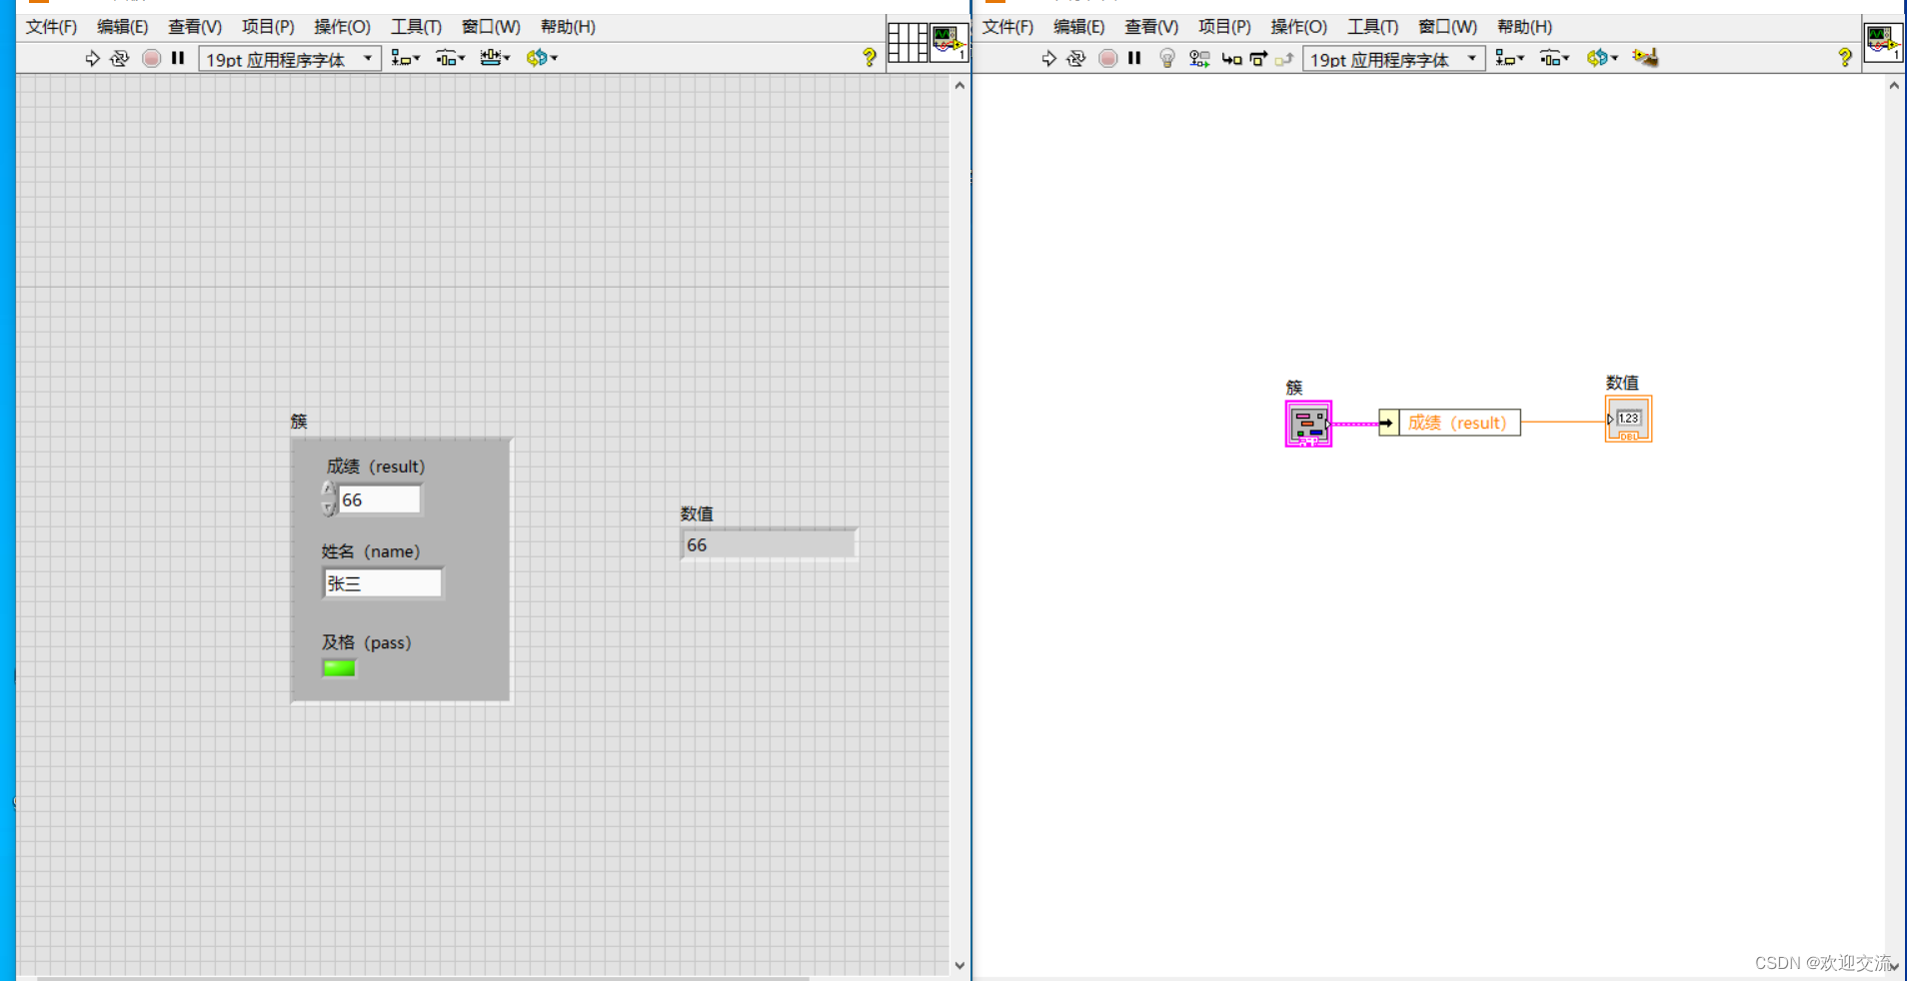Open 项目(P) menu in front panel

268,27
